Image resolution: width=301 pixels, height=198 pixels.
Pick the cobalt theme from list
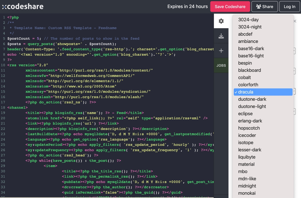click(x=244, y=77)
